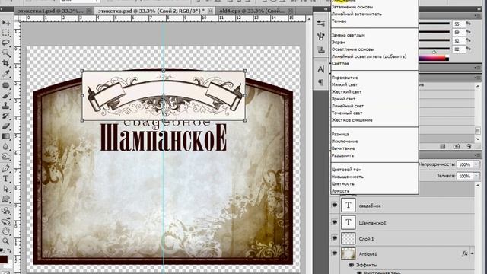Select the Rectangular Marquee tool
Image resolution: width=487 pixels, height=274 pixels.
coord(6,33)
